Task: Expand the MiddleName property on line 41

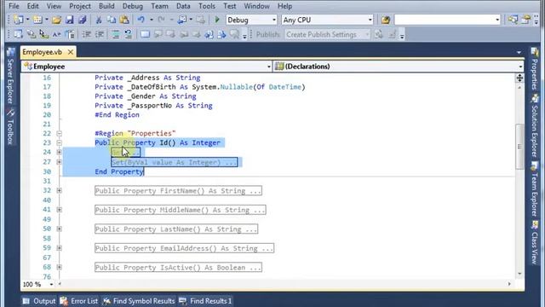Action: (59, 210)
